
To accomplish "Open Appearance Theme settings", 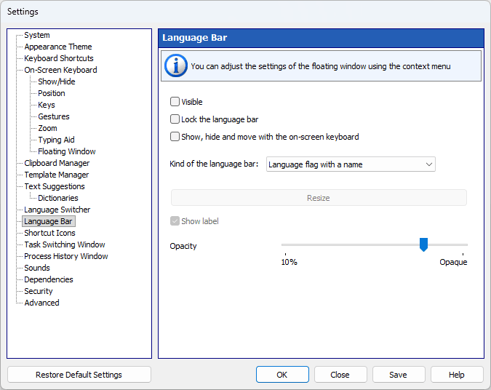I will pos(58,47).
